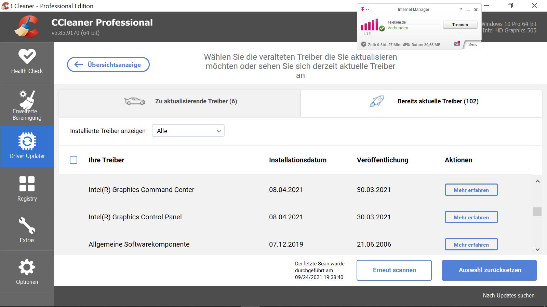Click the Erneut scannen button

pyautogui.click(x=394, y=270)
